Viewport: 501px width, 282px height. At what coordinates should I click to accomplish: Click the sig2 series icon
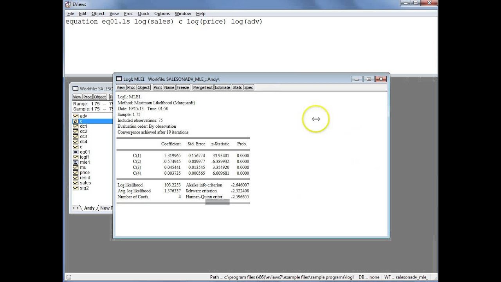tap(76, 188)
